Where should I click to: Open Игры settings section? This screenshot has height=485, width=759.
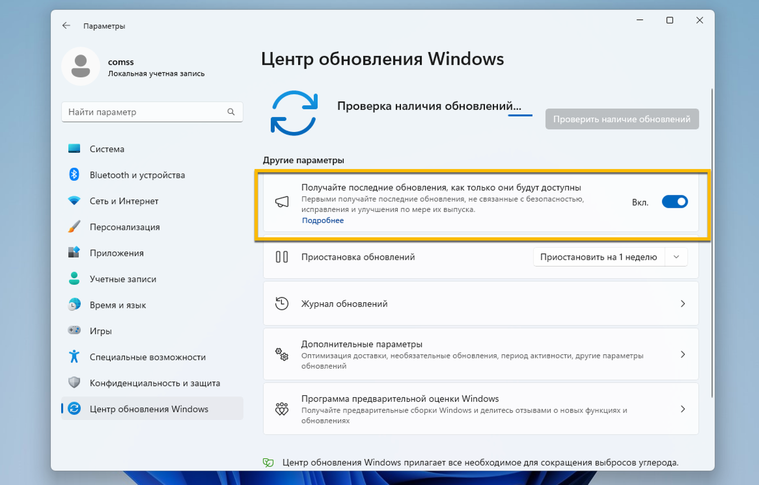point(152,331)
